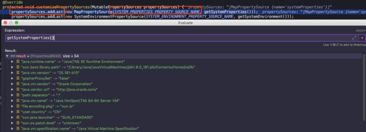Open the expression history dropdown arrow
The width and height of the screenshot is (366, 132).
(362, 38)
